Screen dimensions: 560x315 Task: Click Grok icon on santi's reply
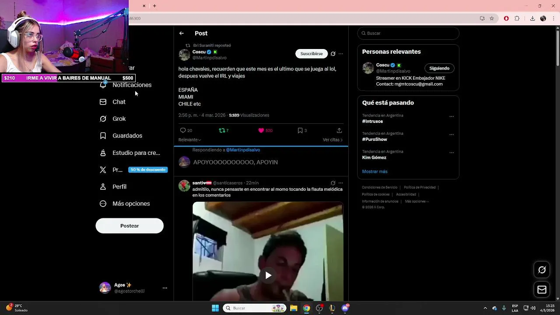[333, 183]
